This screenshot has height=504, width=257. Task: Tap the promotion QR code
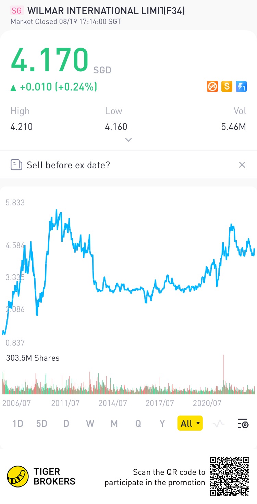(230, 476)
